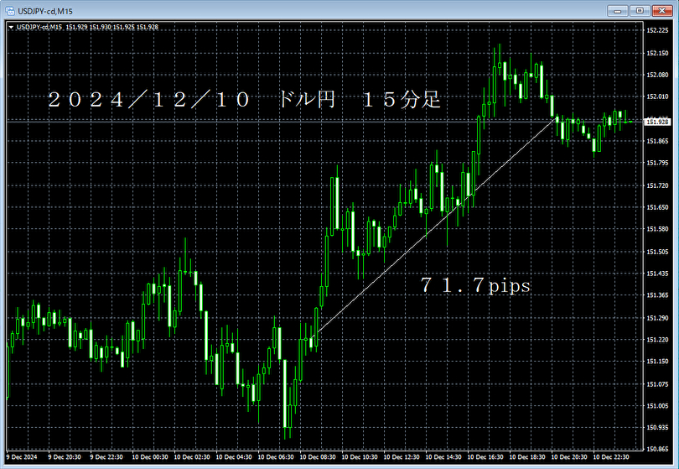The width and height of the screenshot is (679, 469).
Task: Click the current price tag 151.928
Action: coord(657,122)
